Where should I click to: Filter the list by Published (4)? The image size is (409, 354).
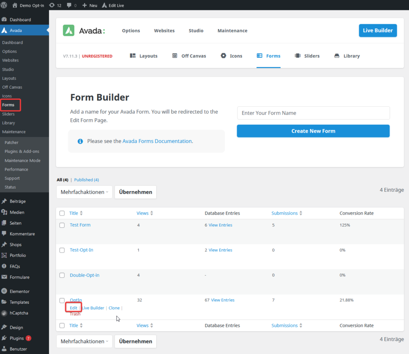86,180
